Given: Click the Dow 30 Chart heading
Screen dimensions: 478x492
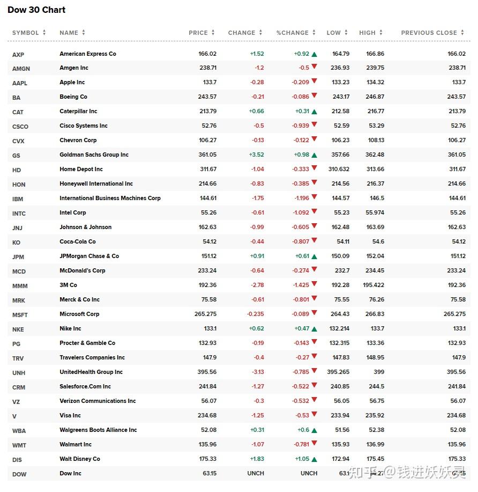Looking at the screenshot, I should point(36,10).
